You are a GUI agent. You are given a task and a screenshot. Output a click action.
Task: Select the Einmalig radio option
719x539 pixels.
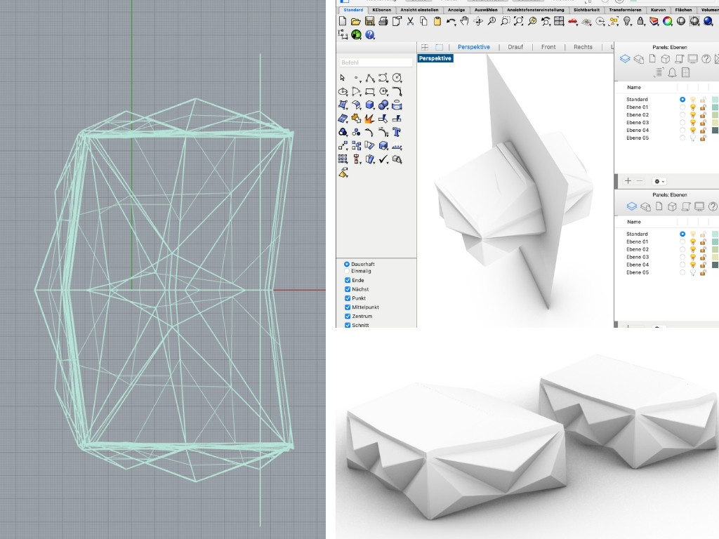pyautogui.click(x=347, y=271)
